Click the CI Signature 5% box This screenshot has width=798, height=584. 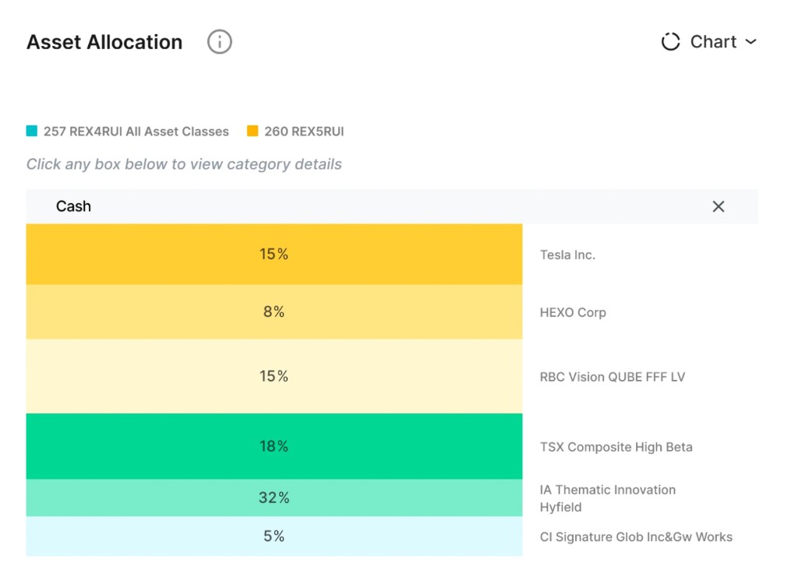274,537
